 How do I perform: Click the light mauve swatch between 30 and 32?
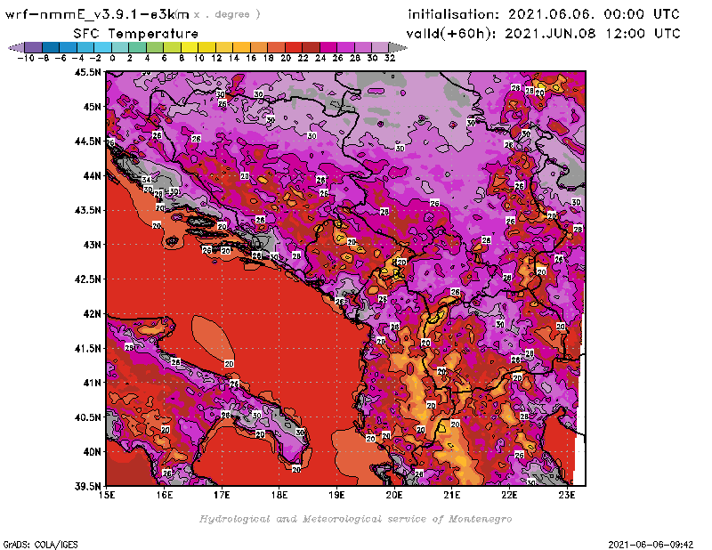381,47
